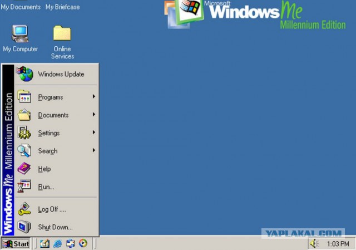Select Shut Down... in the Start menu
The height and width of the screenshot is (250, 356).
(55, 227)
